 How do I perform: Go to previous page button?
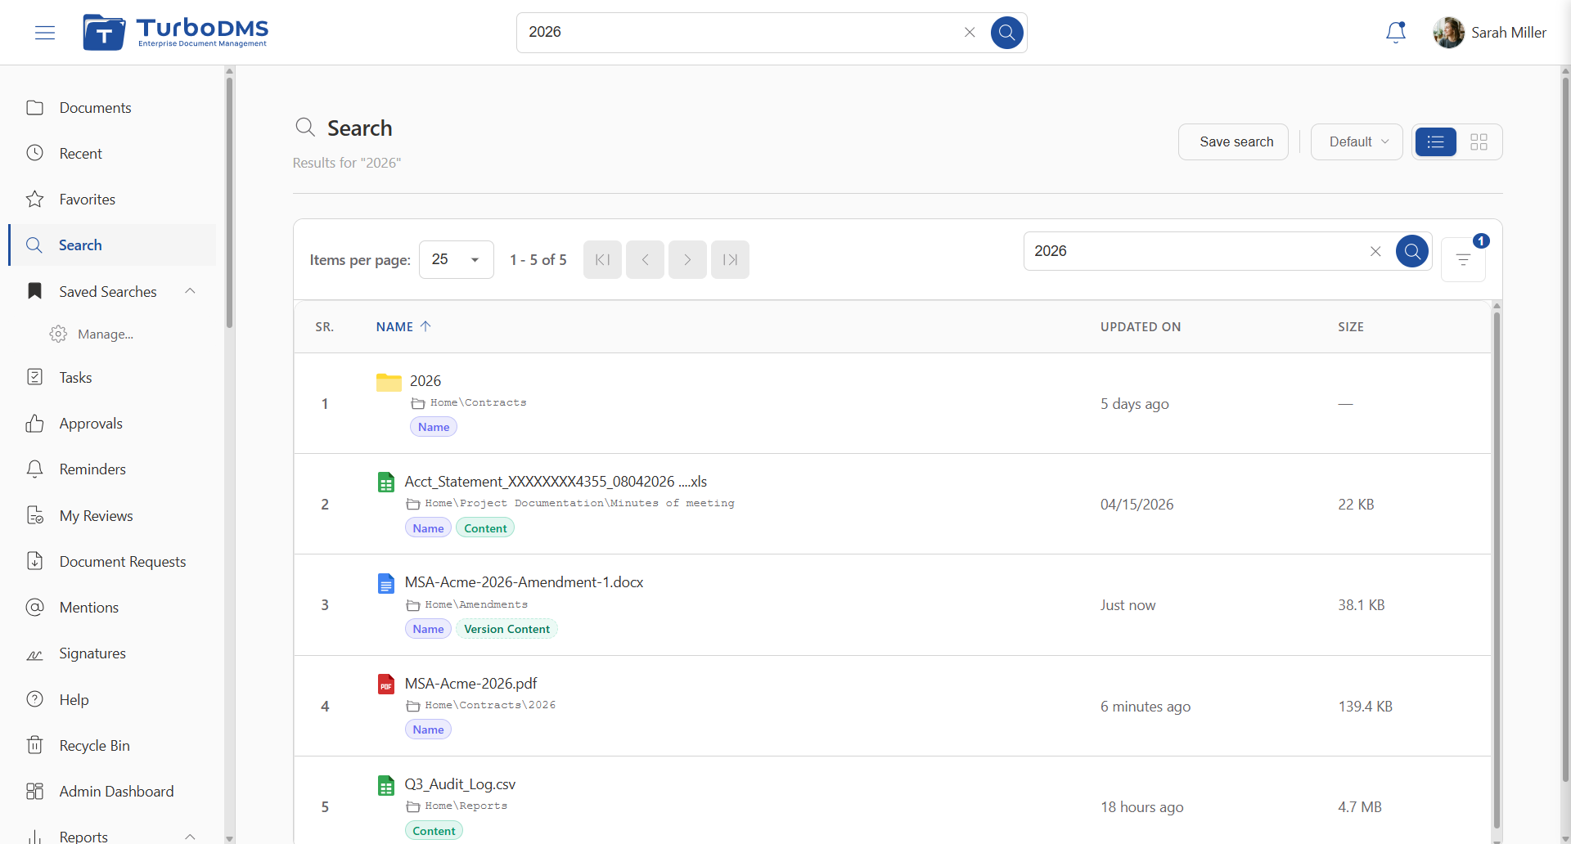(x=645, y=260)
